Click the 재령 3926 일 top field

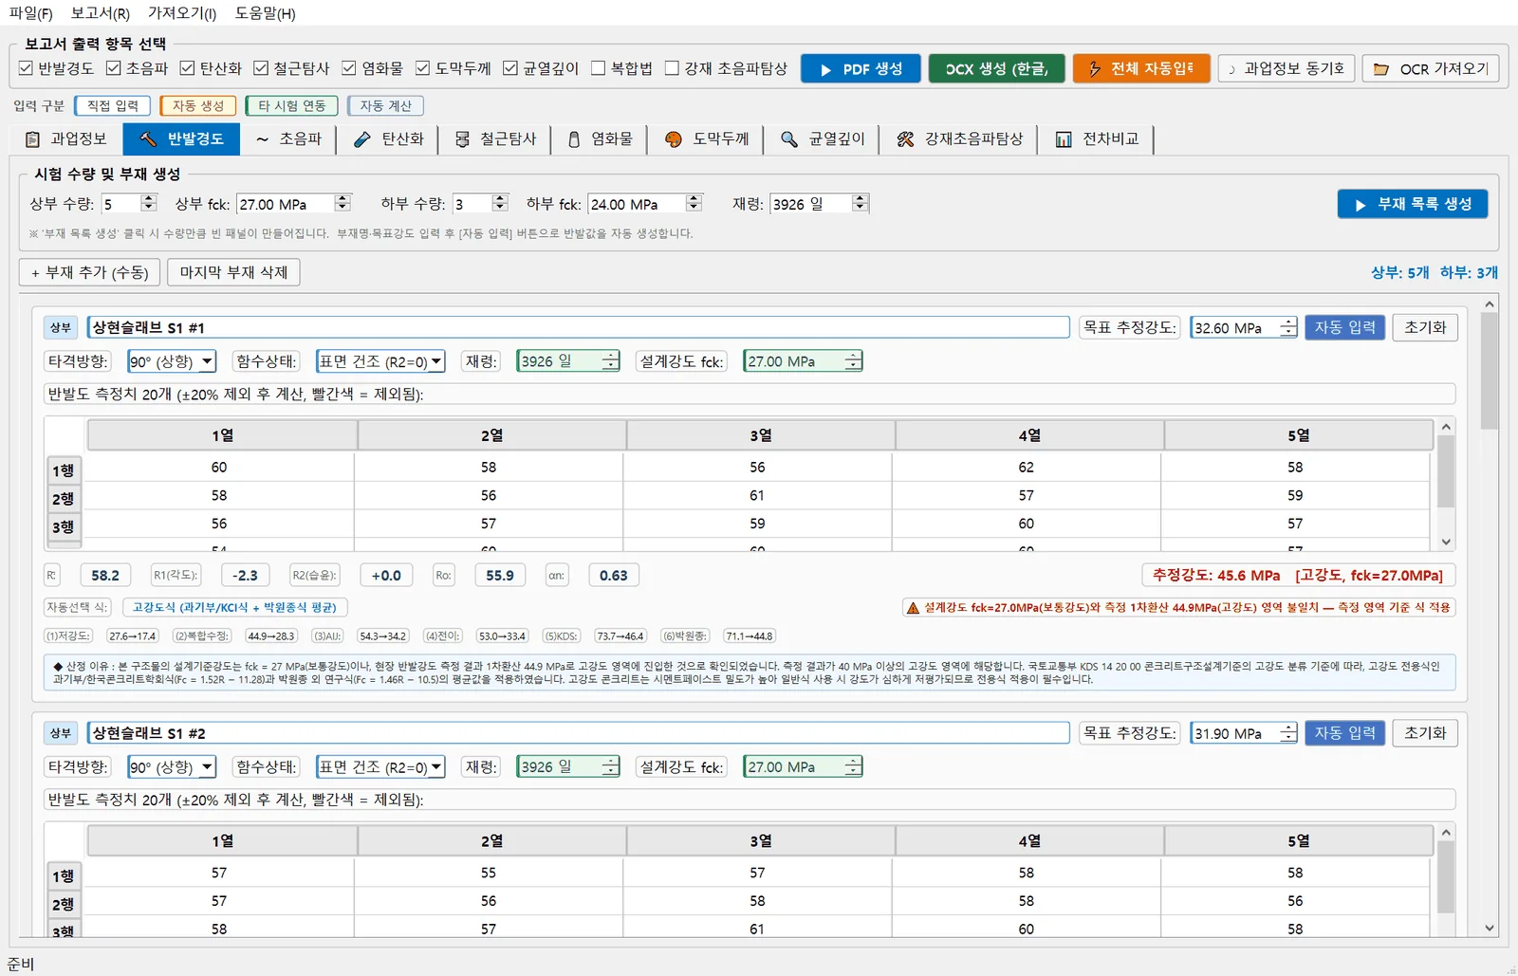tap(819, 204)
